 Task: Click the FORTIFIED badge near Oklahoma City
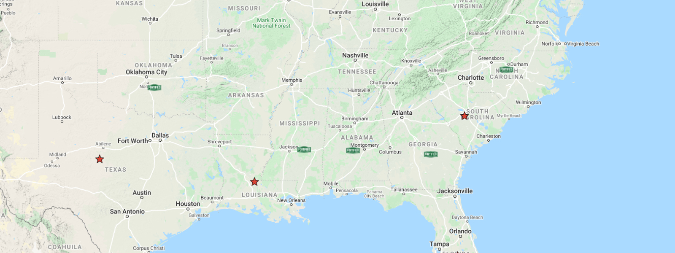154,88
